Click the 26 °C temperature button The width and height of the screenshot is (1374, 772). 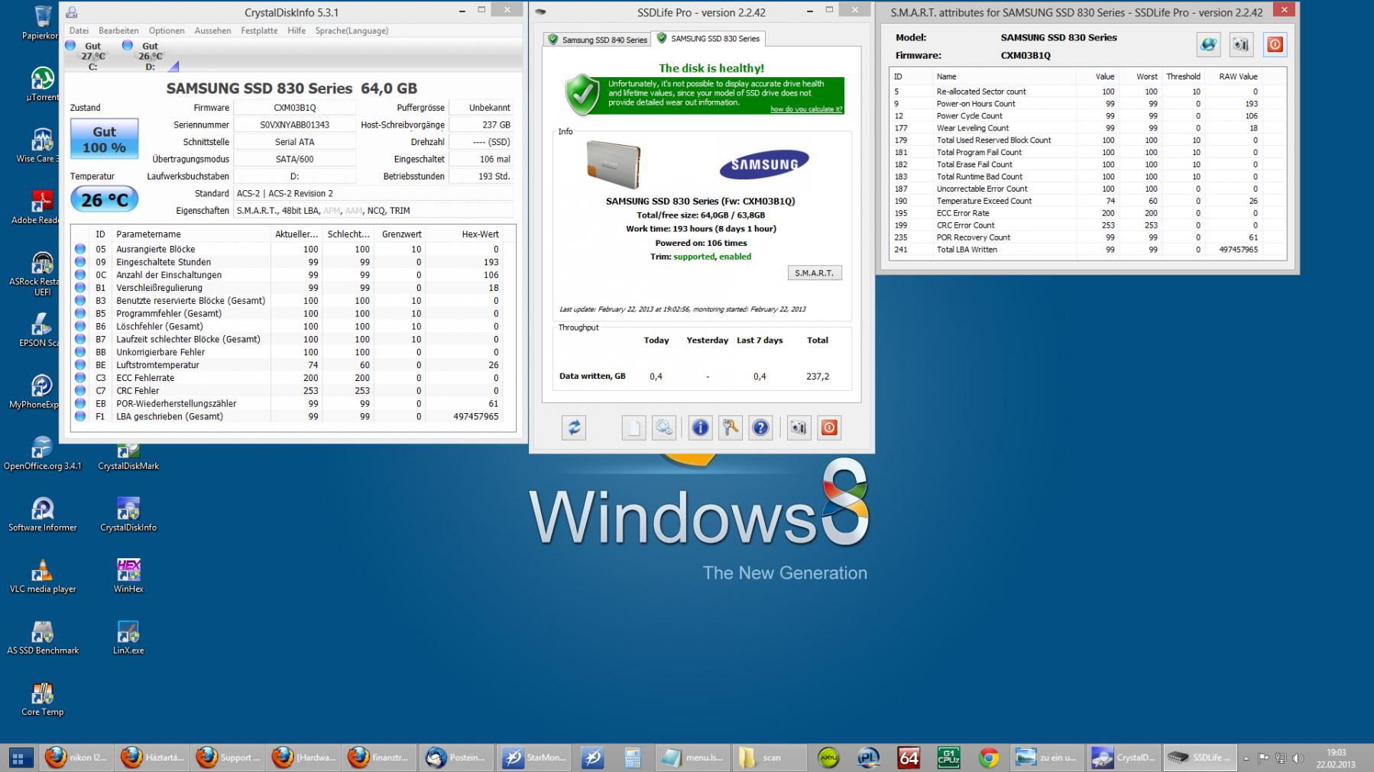pos(105,200)
